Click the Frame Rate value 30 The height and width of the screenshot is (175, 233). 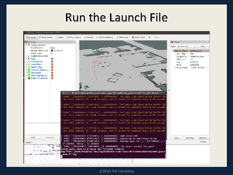click(52, 53)
